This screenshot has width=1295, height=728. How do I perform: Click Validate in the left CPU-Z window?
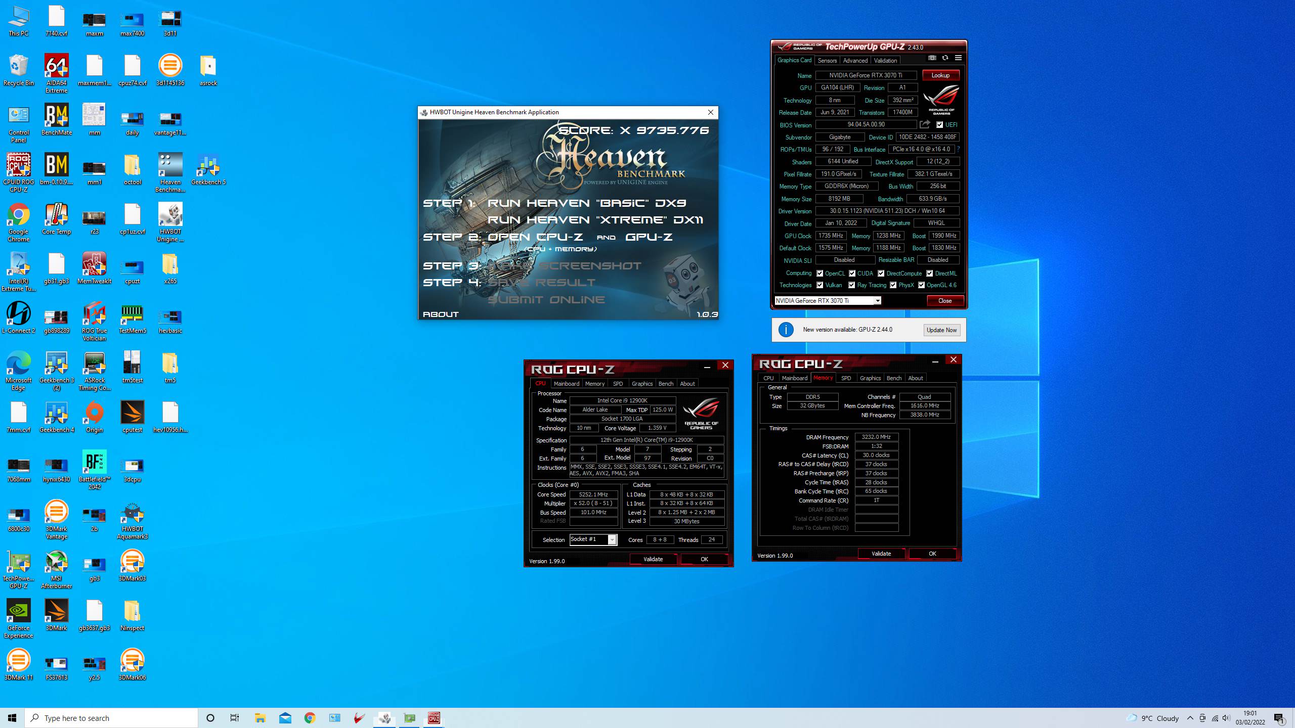coord(653,559)
